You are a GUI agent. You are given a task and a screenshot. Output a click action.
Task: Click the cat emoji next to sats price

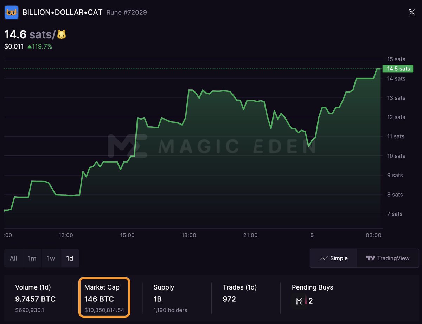(x=62, y=34)
